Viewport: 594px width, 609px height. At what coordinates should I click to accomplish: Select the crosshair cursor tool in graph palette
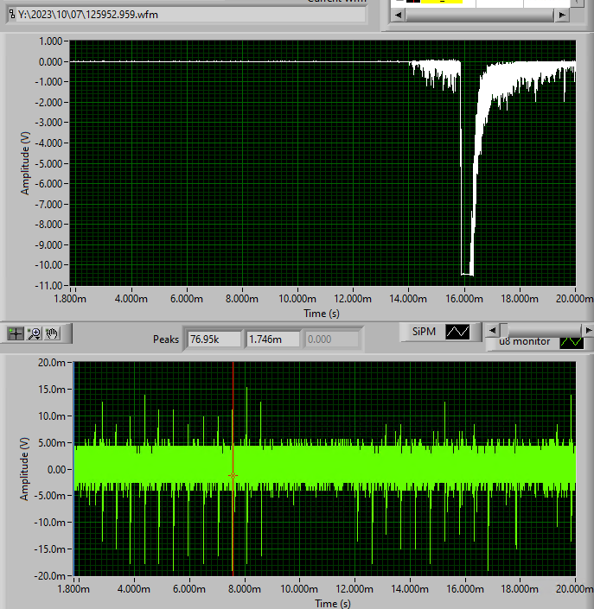pyautogui.click(x=15, y=333)
